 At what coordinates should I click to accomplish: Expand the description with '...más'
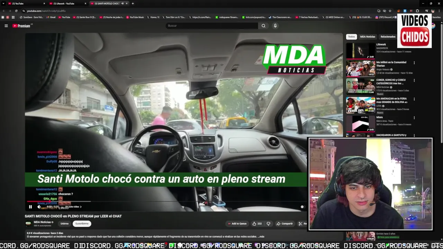pos(261,237)
